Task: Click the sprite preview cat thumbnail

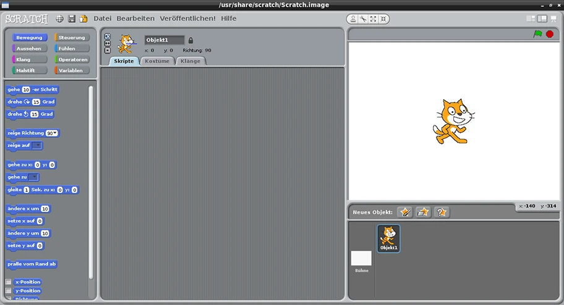Action: pyautogui.click(x=127, y=44)
